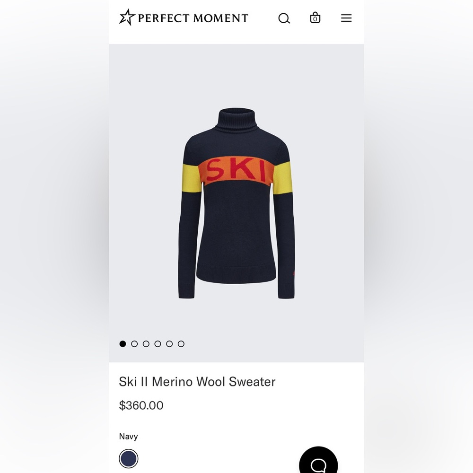Click the Navy color label text
This screenshot has width=473, height=473.
point(128,436)
